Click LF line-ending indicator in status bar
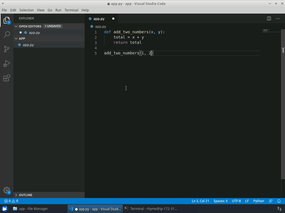The image size is (285, 213). point(247,201)
